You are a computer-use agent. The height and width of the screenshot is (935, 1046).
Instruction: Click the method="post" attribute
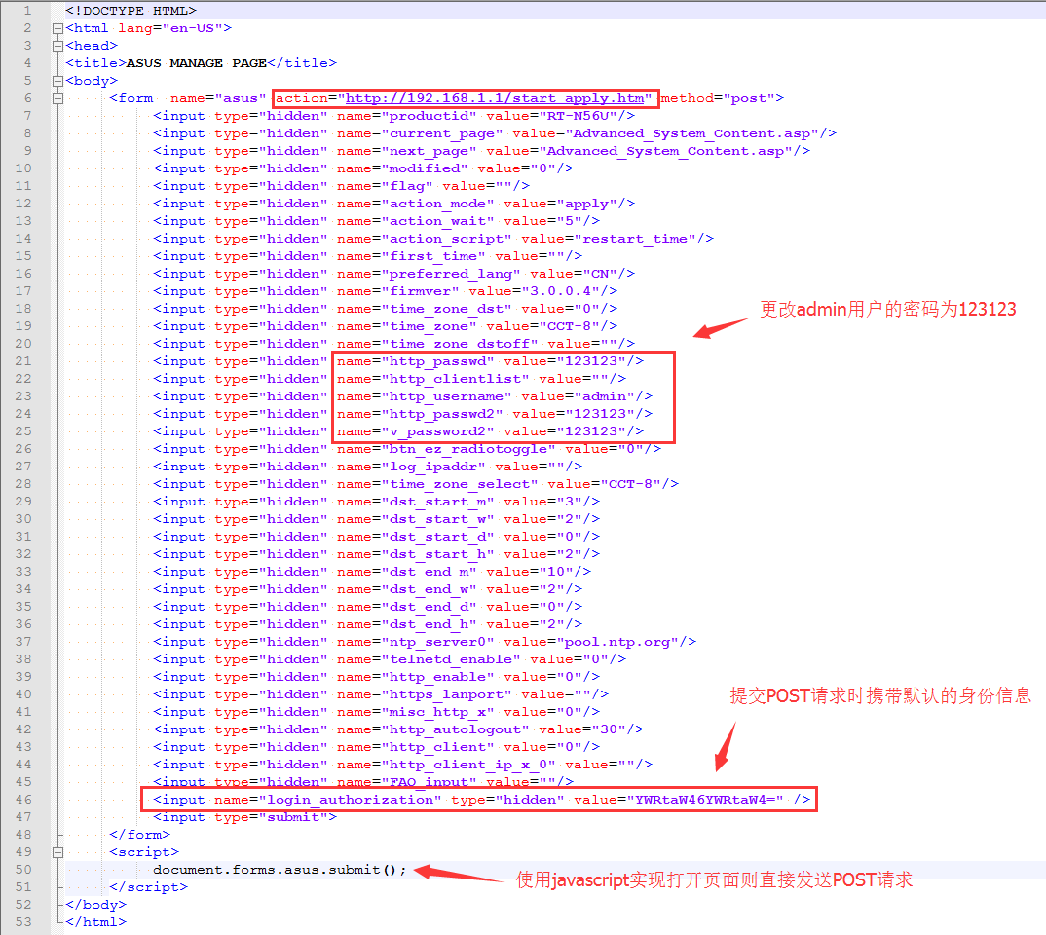718,98
